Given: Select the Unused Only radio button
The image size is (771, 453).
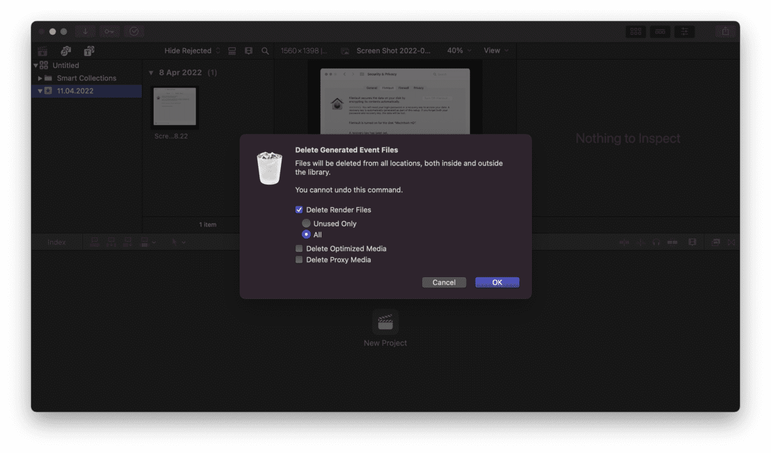Looking at the screenshot, I should 306,223.
